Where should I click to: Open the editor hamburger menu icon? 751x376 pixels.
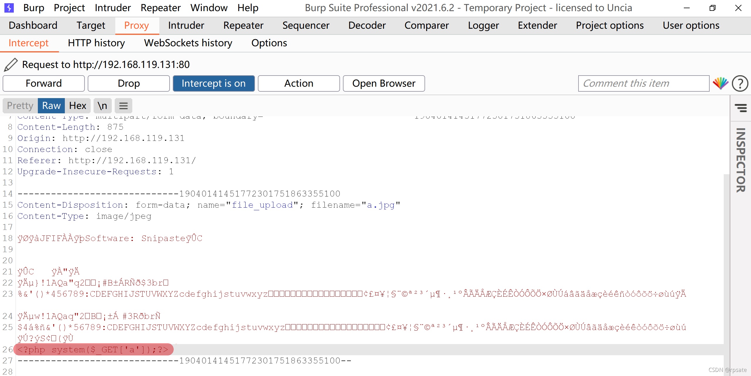point(123,106)
